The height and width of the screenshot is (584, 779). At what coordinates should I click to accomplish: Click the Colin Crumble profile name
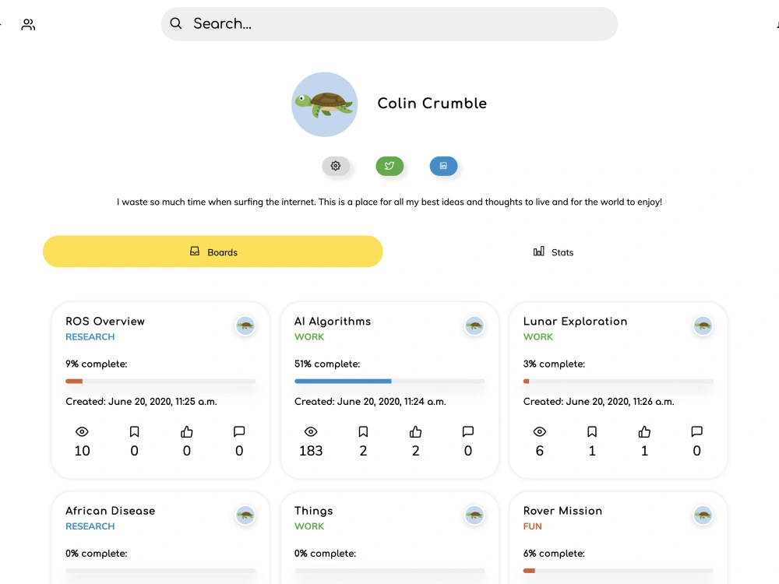[432, 104]
